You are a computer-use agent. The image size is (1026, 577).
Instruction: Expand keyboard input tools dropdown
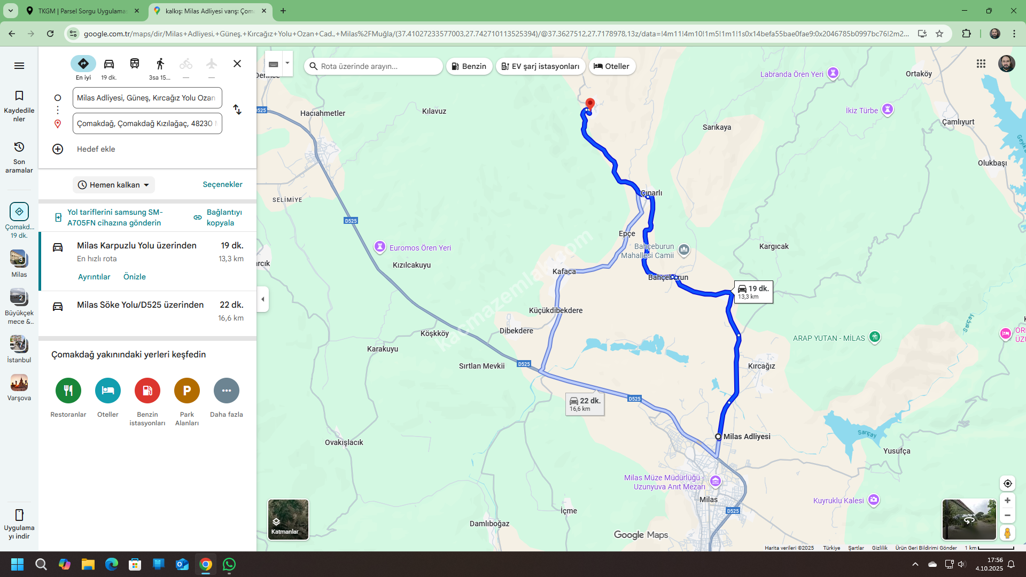pyautogui.click(x=287, y=63)
